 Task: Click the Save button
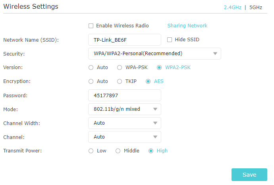tap(249, 175)
